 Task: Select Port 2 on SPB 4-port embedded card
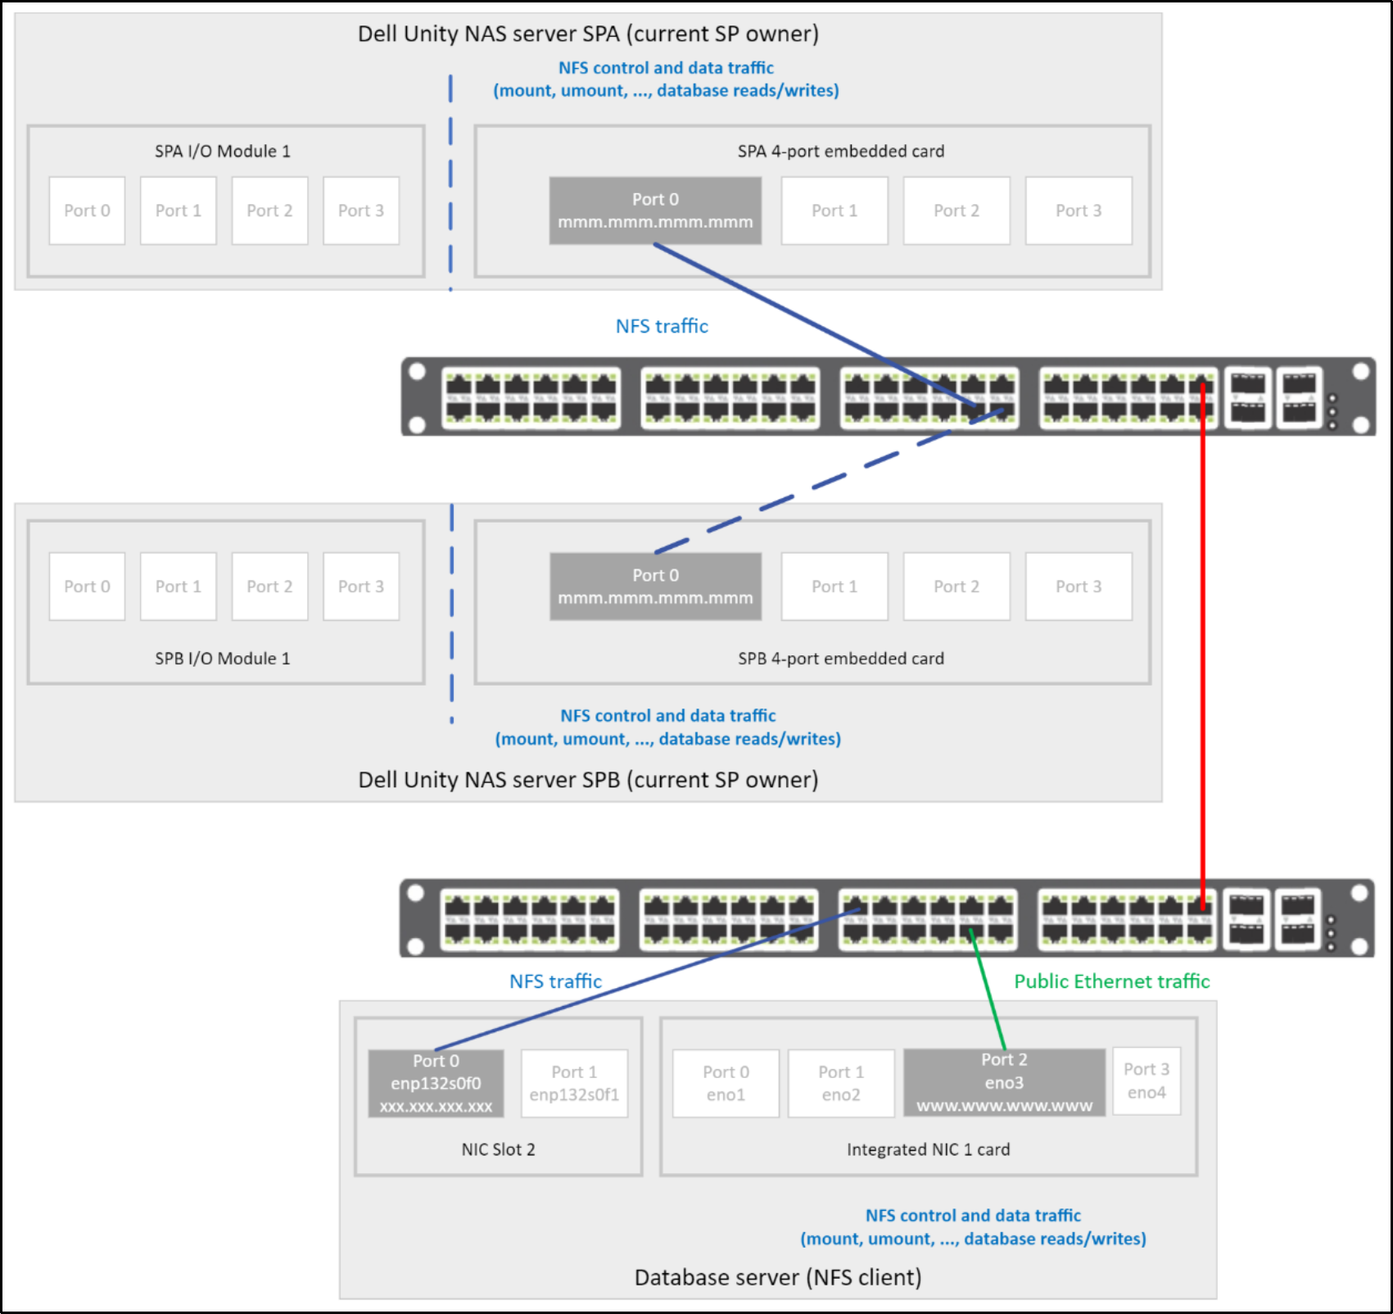tap(957, 587)
